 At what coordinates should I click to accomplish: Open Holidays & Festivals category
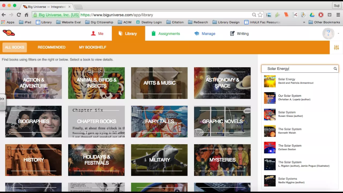click(x=96, y=160)
